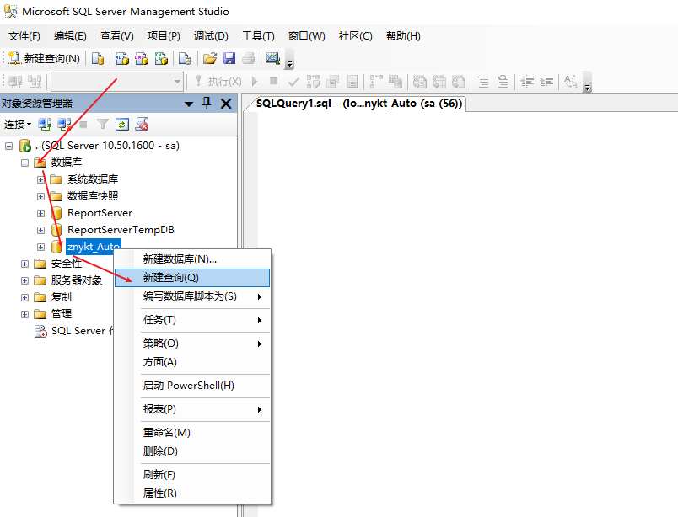Expand the znykt_Auto database node

tap(40, 247)
